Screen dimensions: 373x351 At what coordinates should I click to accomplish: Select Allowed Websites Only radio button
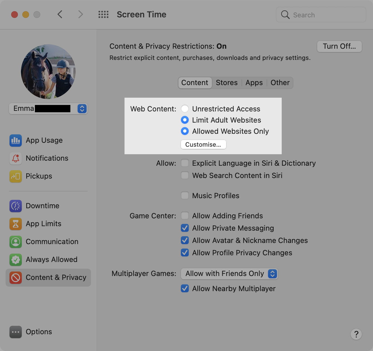pyautogui.click(x=185, y=131)
